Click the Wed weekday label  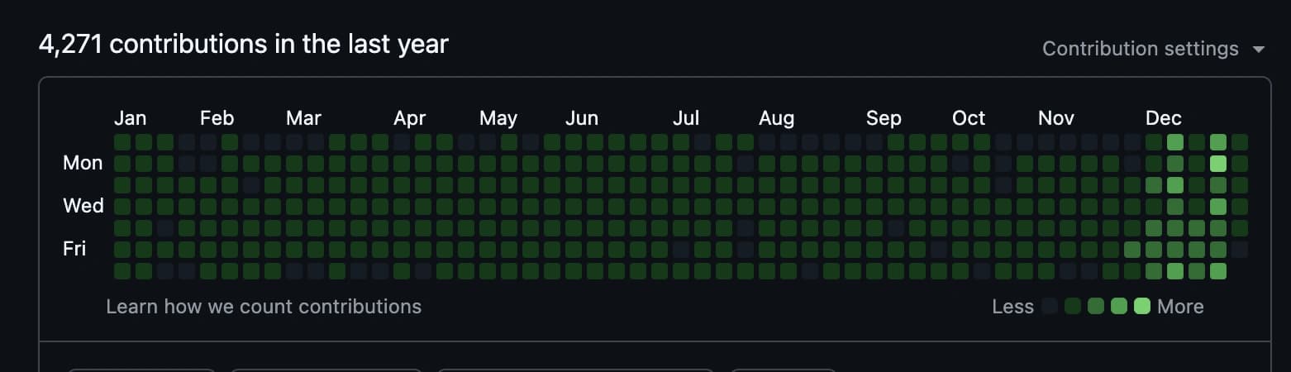click(x=83, y=205)
